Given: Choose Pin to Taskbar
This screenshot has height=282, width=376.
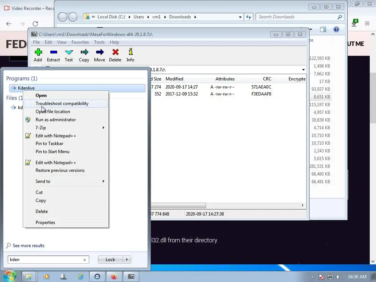Looking at the screenshot, I should point(66,144).
